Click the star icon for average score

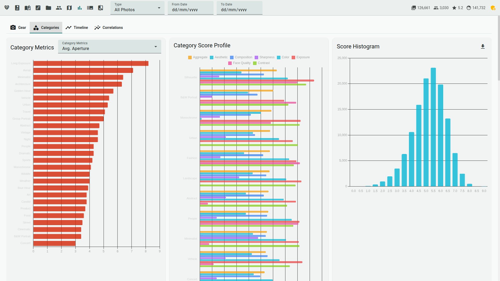(454, 8)
